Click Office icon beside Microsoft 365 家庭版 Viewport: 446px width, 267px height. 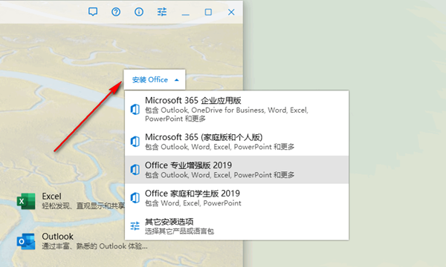click(135, 142)
